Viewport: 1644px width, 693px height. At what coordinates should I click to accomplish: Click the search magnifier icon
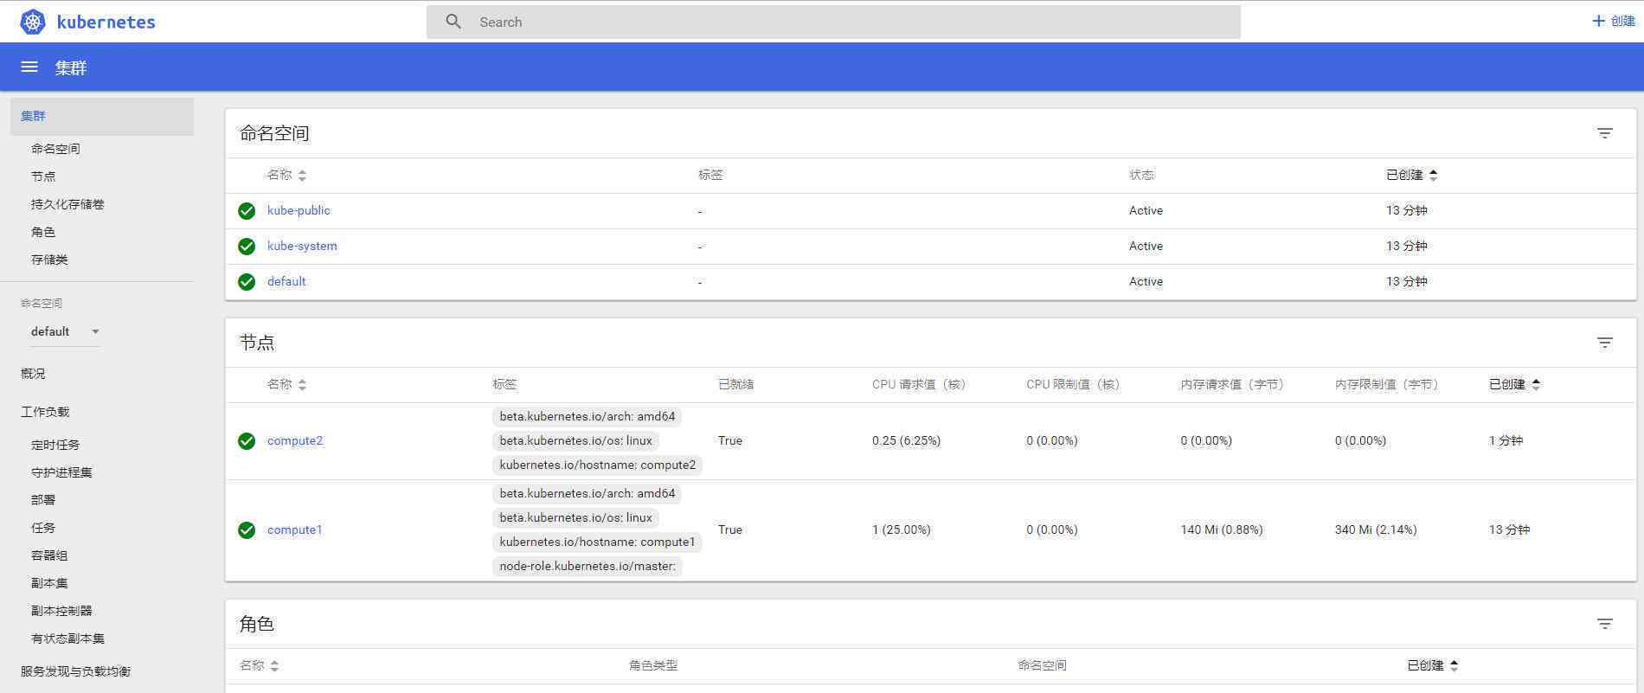pyautogui.click(x=453, y=22)
